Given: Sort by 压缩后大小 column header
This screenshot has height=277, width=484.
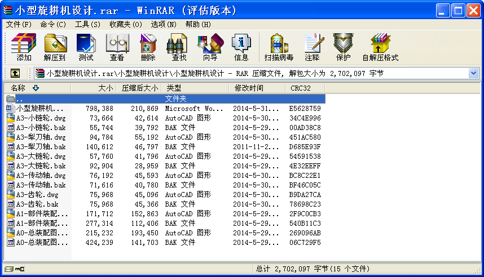Looking at the screenshot, I should 139,88.
